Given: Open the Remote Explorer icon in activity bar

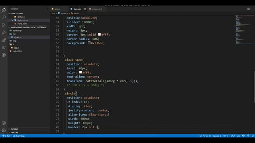Looking at the screenshot, I should pos(4,47).
